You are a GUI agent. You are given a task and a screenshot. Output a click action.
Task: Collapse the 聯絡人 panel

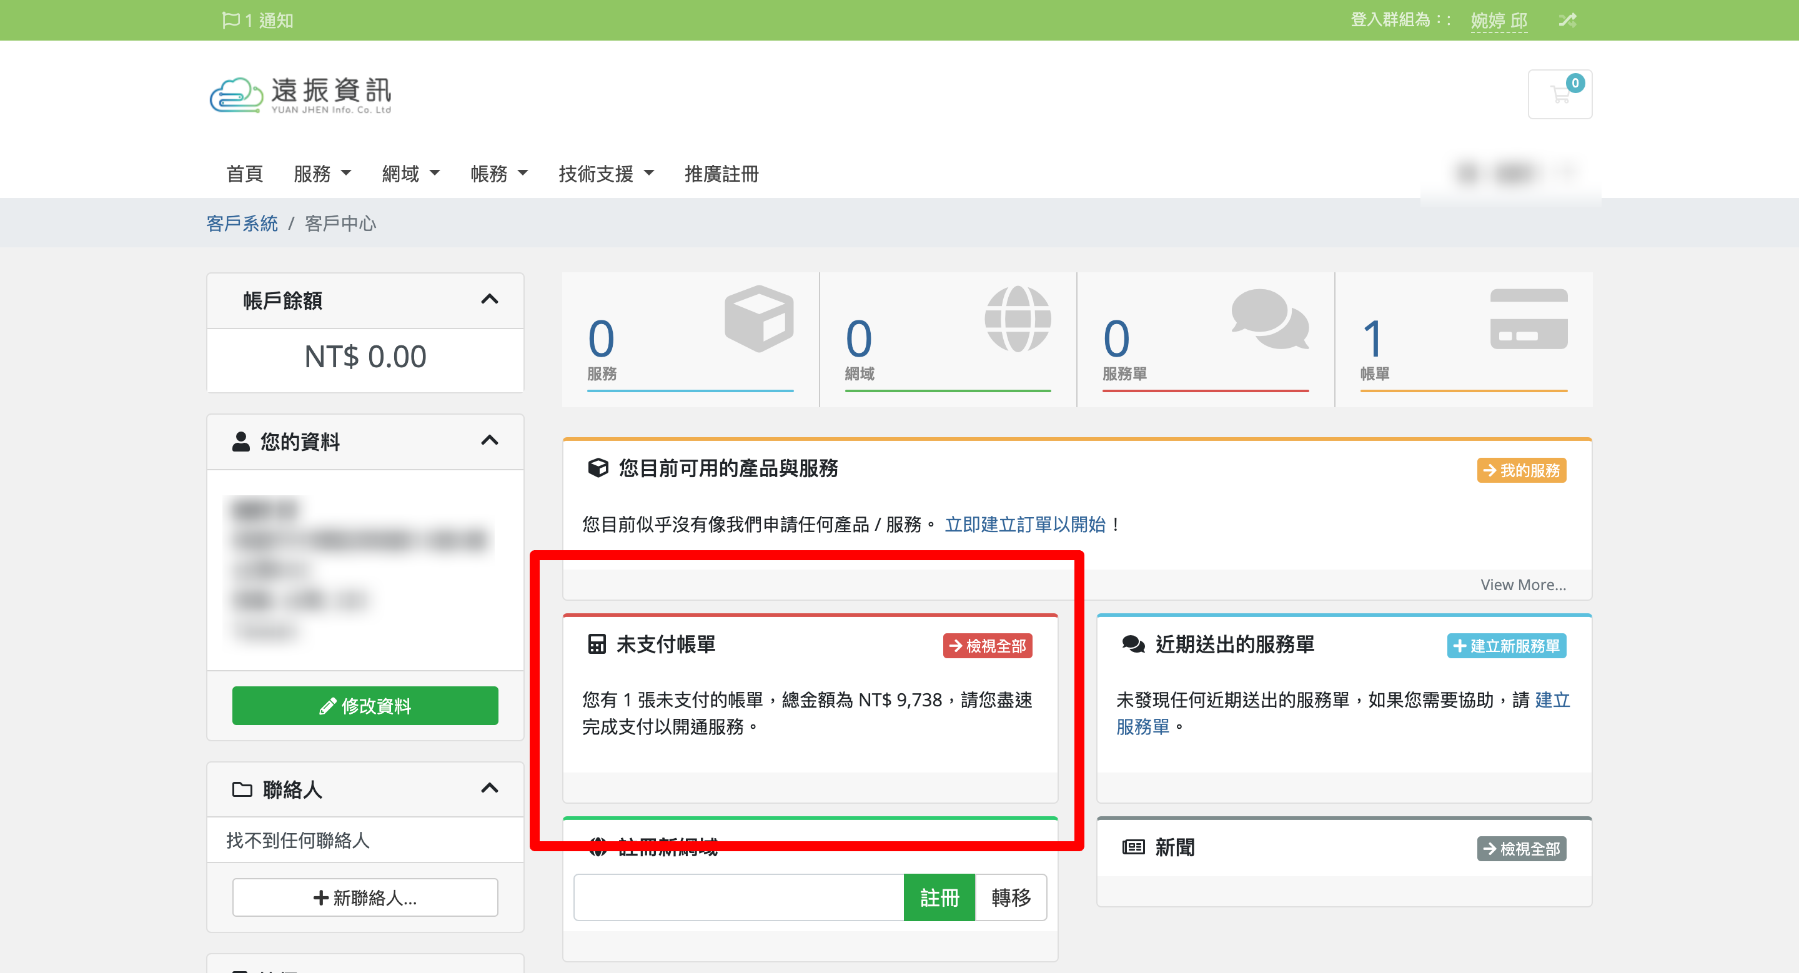click(x=490, y=788)
